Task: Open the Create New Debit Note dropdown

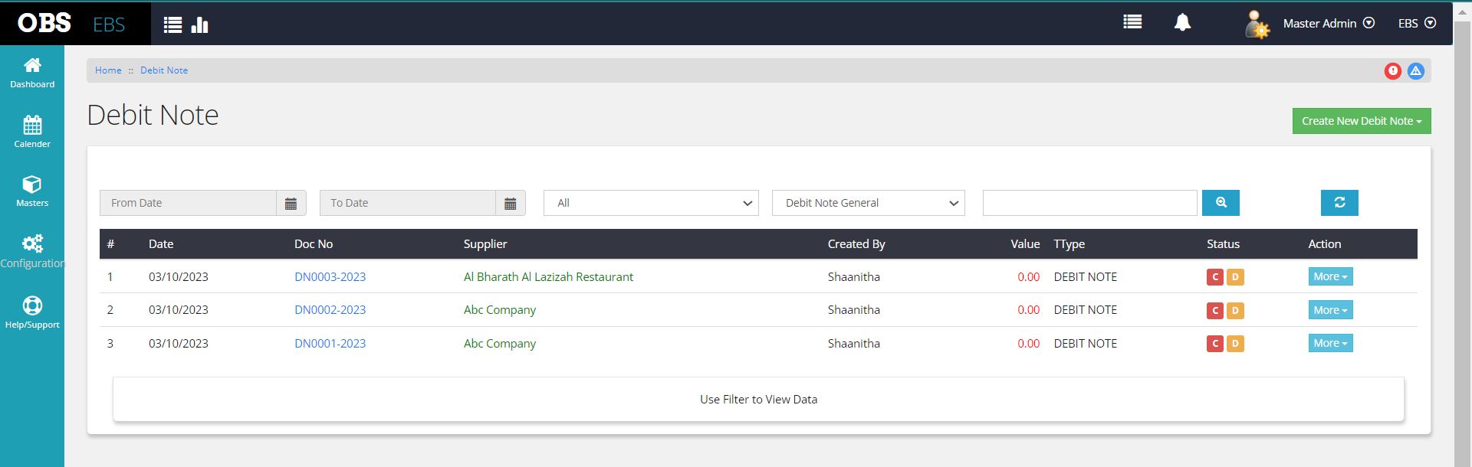Action: tap(1362, 121)
